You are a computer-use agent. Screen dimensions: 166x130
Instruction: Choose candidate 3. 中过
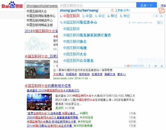[100, 16]
